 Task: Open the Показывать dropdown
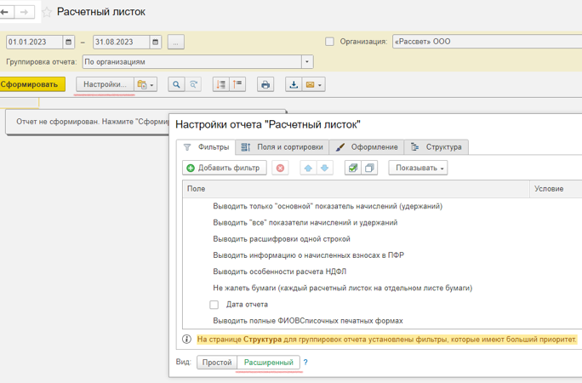(x=418, y=168)
